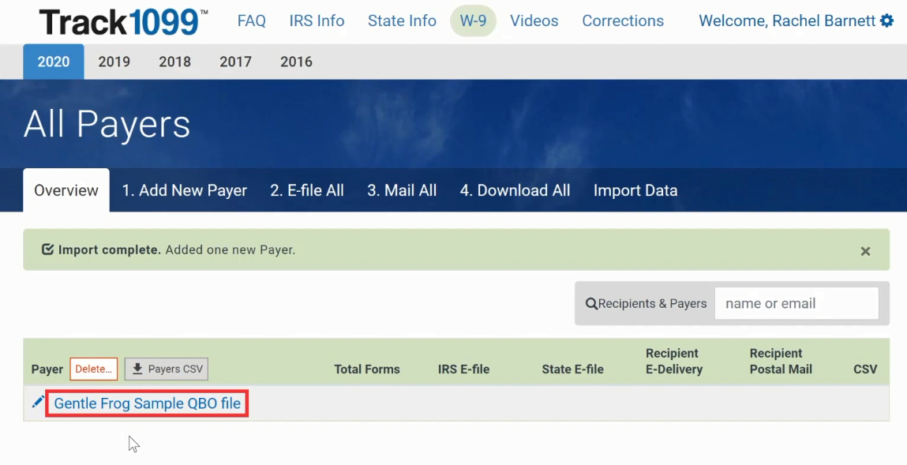907x465 pixels.
Task: Click the IRS E-file column header
Action: click(463, 369)
